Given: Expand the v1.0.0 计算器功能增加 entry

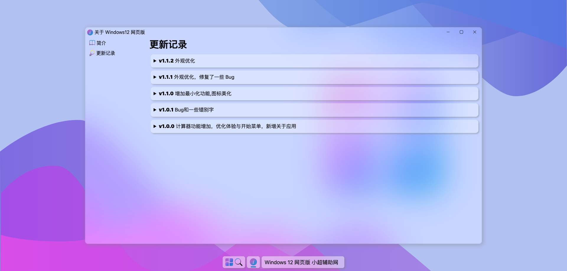Looking at the screenshot, I should click(314, 126).
